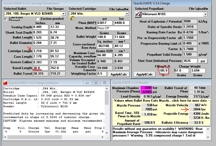Open the Selected Propellant dropdown list
This screenshot has height=146, width=216.
click(x=205, y=14)
